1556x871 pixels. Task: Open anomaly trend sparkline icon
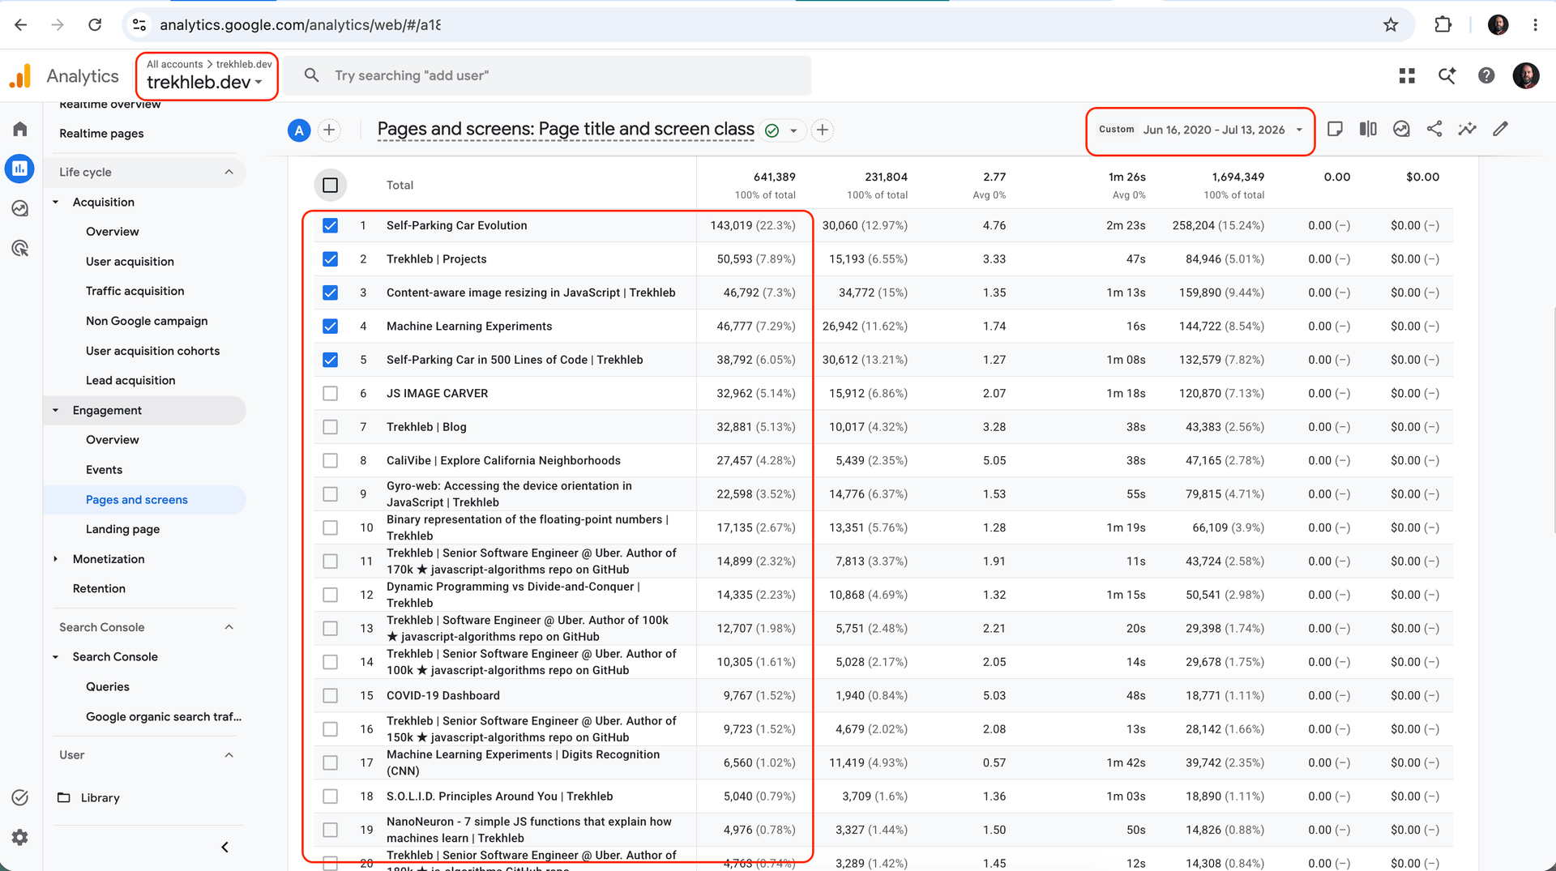coord(1468,129)
